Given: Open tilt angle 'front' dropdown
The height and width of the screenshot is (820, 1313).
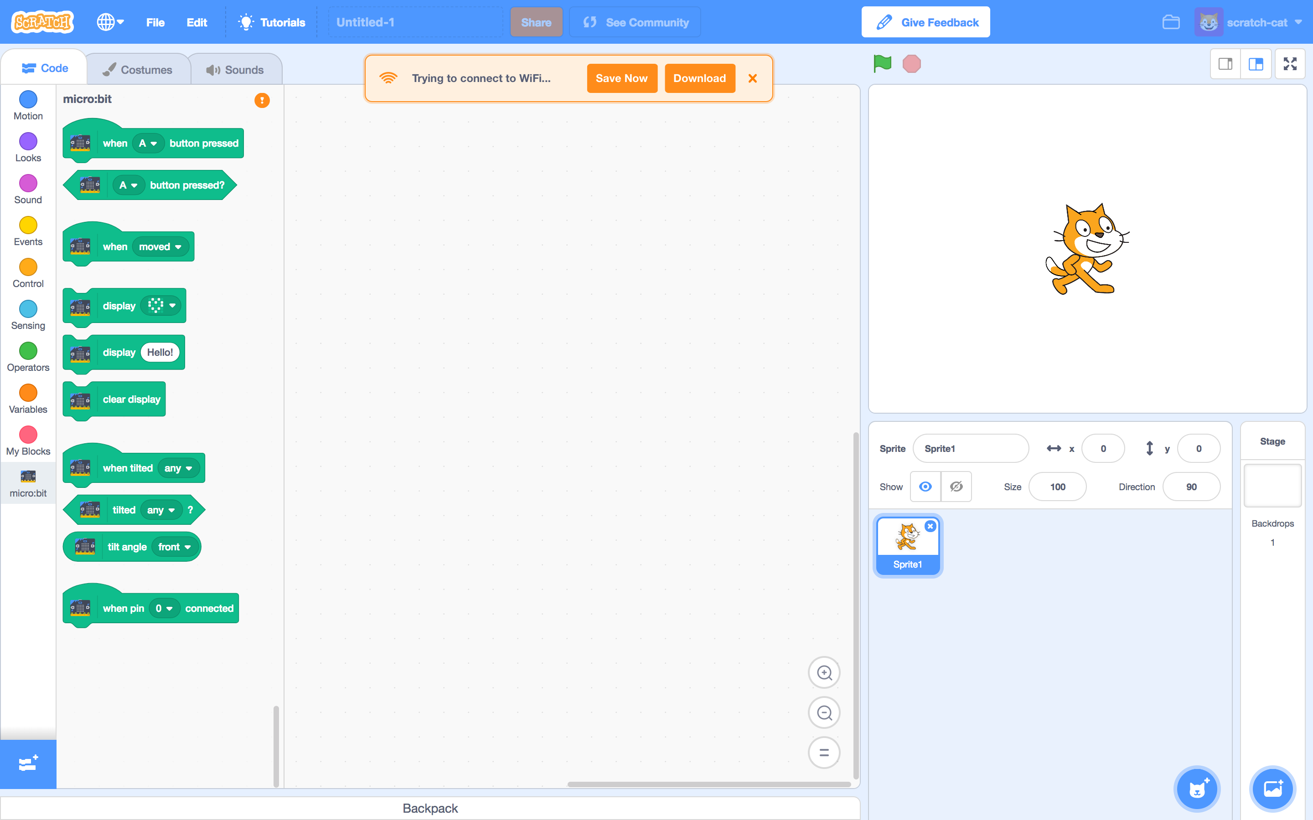Looking at the screenshot, I should 174,547.
